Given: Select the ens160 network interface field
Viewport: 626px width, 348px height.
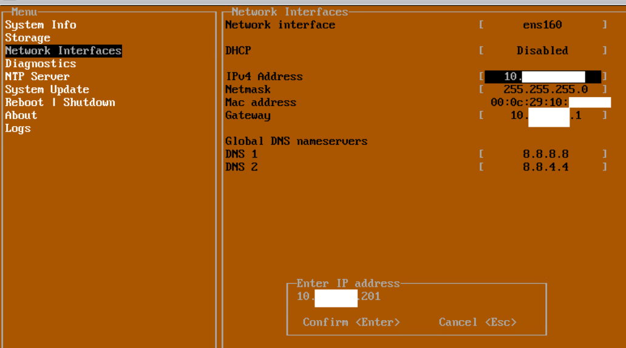Looking at the screenshot, I should 542,25.
